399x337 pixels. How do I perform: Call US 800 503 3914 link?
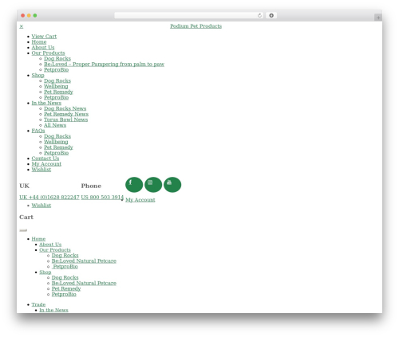tap(102, 198)
